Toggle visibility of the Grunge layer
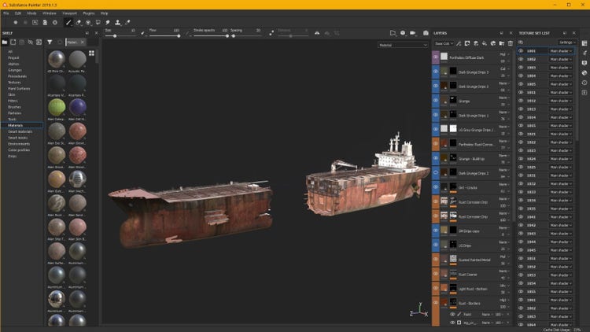This screenshot has width=590, height=332. (437, 101)
